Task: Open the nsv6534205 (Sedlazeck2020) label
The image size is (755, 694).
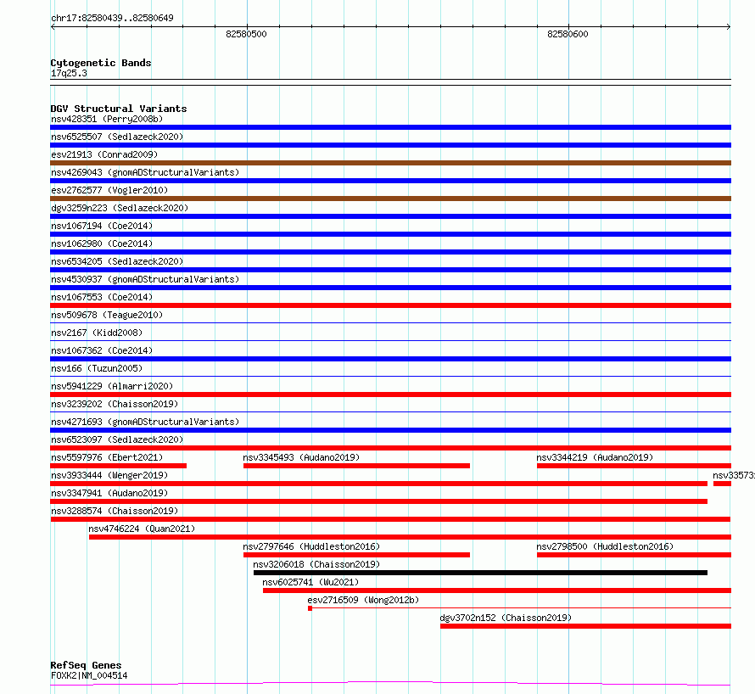Action: [117, 261]
